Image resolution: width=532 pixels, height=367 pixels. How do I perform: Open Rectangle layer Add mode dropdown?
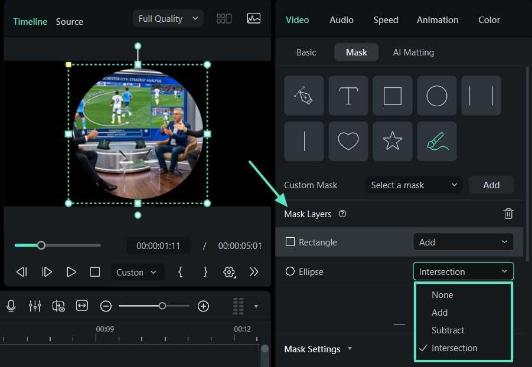pos(463,242)
